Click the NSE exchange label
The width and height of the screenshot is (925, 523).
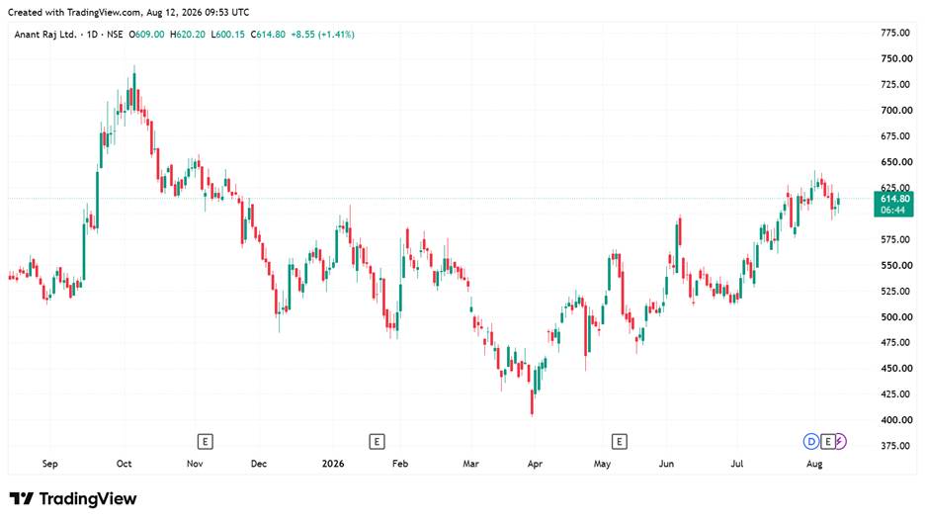coord(115,35)
